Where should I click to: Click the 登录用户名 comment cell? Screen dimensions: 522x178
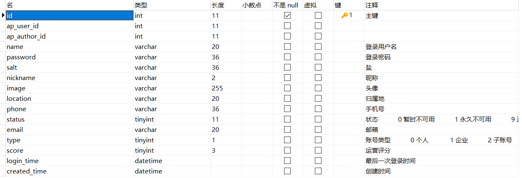coord(381,46)
